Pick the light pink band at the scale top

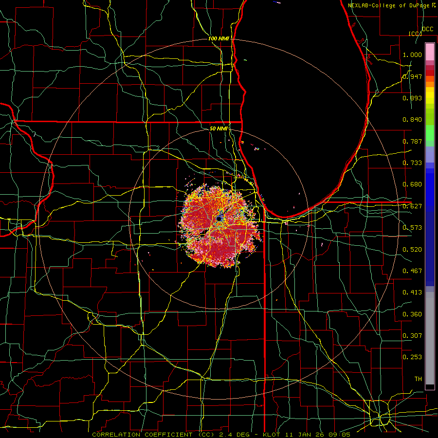430,52
